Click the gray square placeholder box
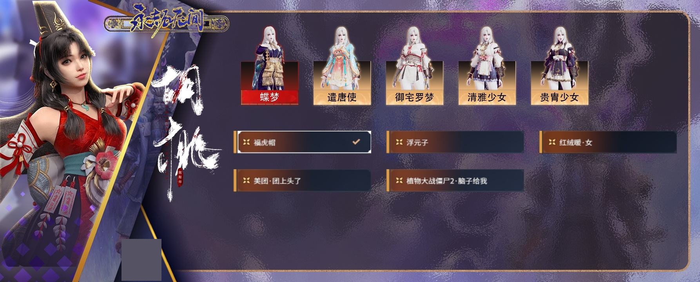The width and height of the screenshot is (700, 282). pos(141,260)
